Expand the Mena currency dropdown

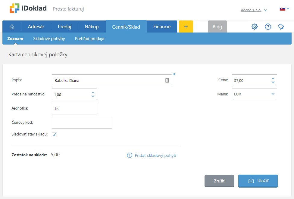point(273,94)
